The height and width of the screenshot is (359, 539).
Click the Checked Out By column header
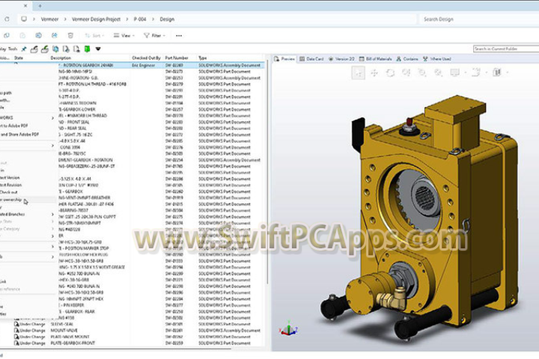pyautogui.click(x=146, y=58)
